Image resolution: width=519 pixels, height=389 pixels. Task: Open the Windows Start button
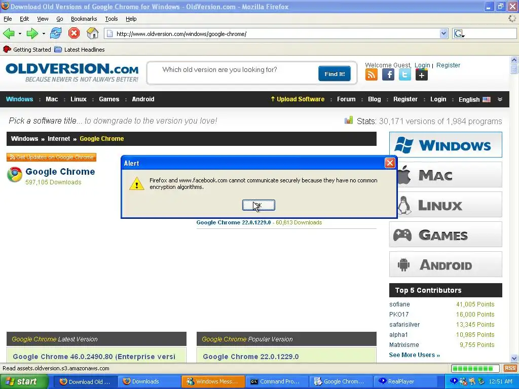24,382
